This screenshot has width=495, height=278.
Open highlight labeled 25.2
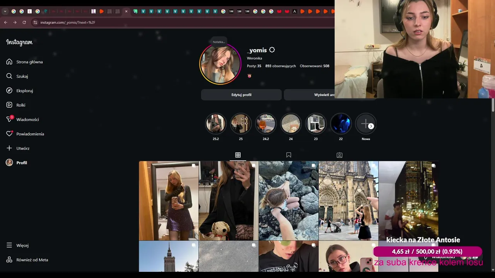(216, 124)
